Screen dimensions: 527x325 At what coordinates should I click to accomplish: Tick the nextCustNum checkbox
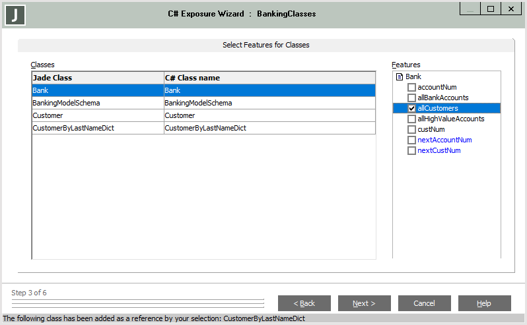[x=411, y=151]
